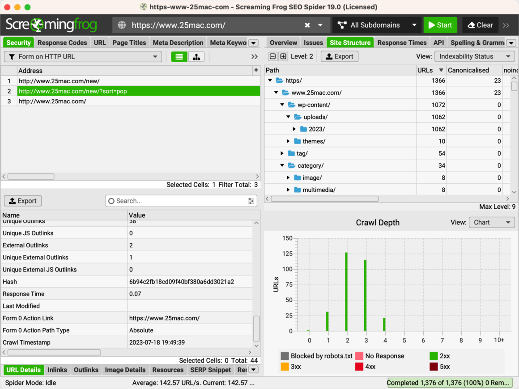The width and height of the screenshot is (519, 389).
Task: Expand the tag/ folder
Action: point(282,153)
